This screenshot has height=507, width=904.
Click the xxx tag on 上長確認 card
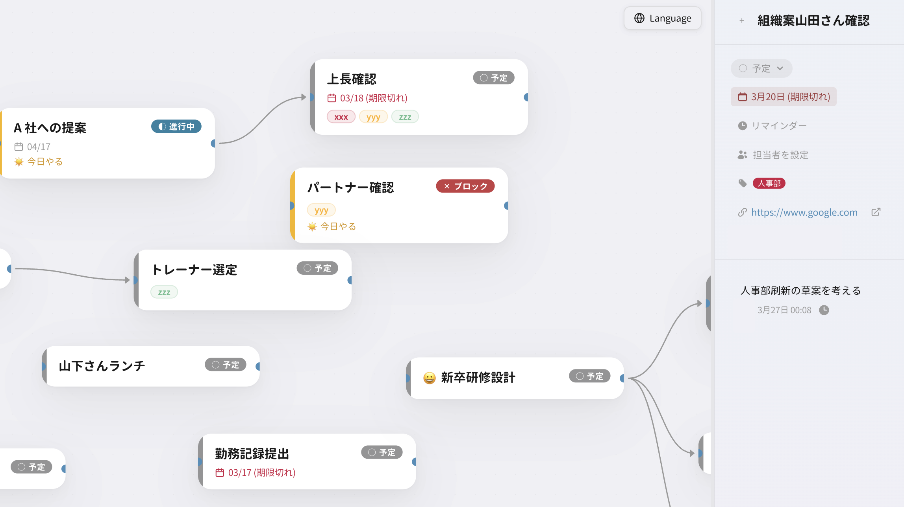point(341,117)
